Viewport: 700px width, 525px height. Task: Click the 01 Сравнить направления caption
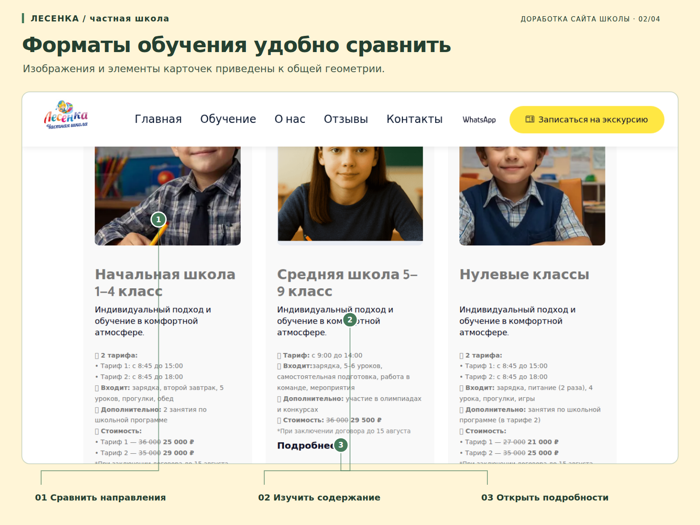(101, 497)
